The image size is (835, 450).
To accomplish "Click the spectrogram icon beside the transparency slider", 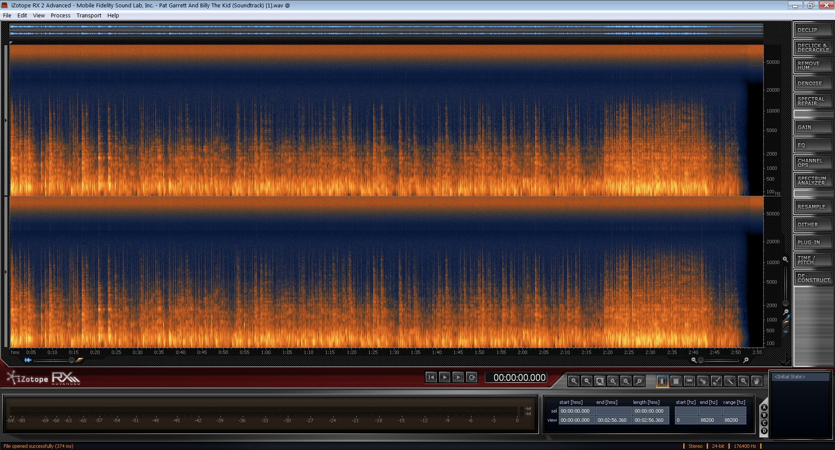I will [79, 360].
